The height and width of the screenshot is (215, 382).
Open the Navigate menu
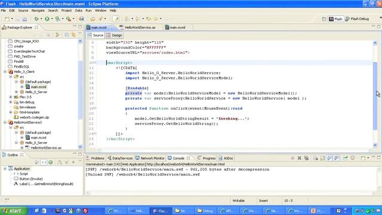[38, 11]
